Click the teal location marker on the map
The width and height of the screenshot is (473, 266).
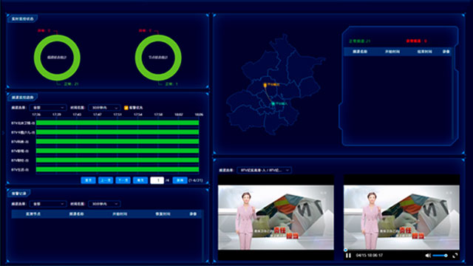273,103
